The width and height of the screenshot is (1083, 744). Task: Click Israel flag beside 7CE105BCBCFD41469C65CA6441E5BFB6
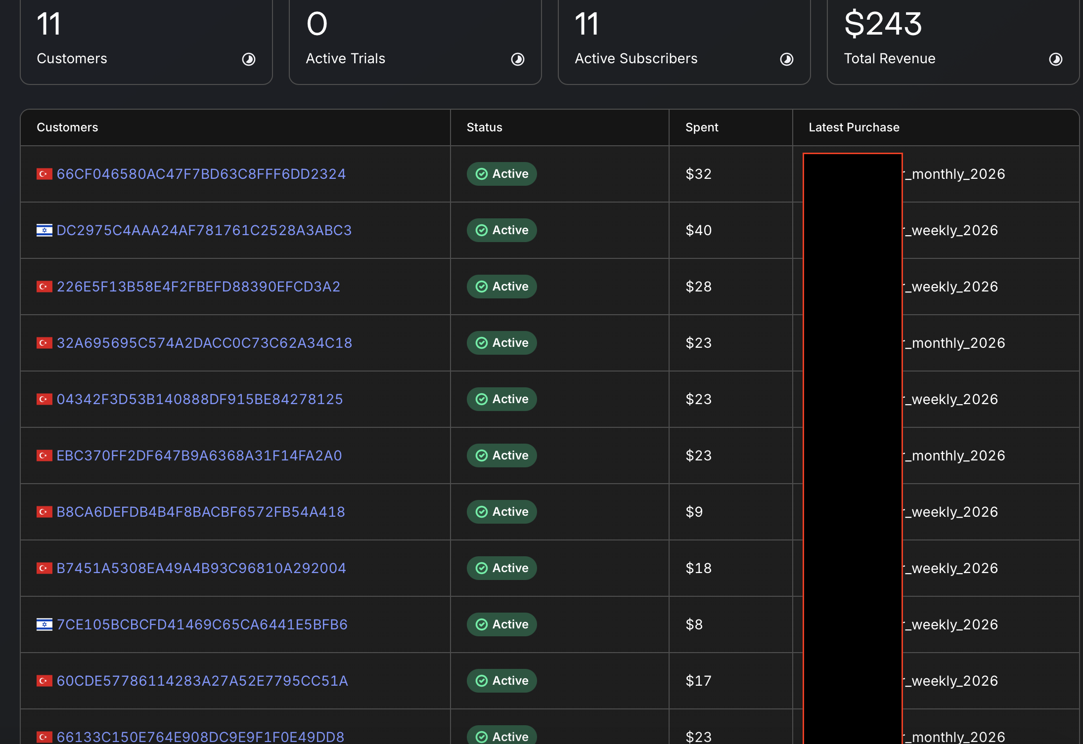point(45,624)
